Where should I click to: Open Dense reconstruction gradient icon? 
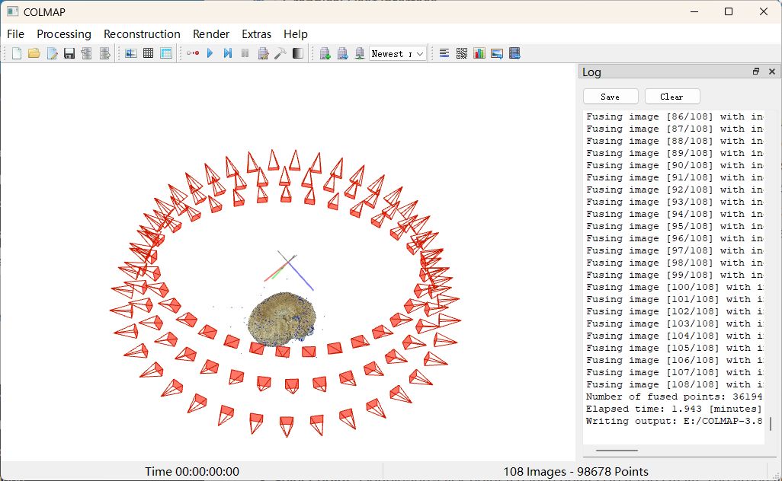point(298,53)
